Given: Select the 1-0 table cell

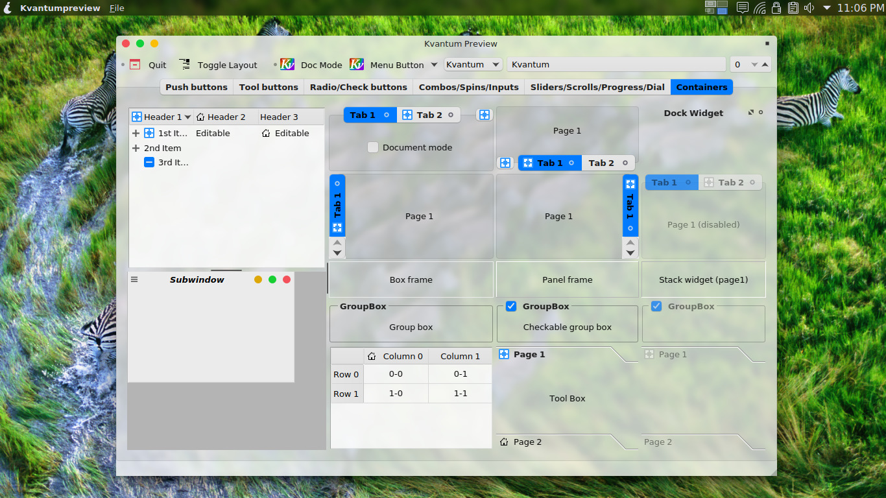Looking at the screenshot, I should tap(396, 394).
